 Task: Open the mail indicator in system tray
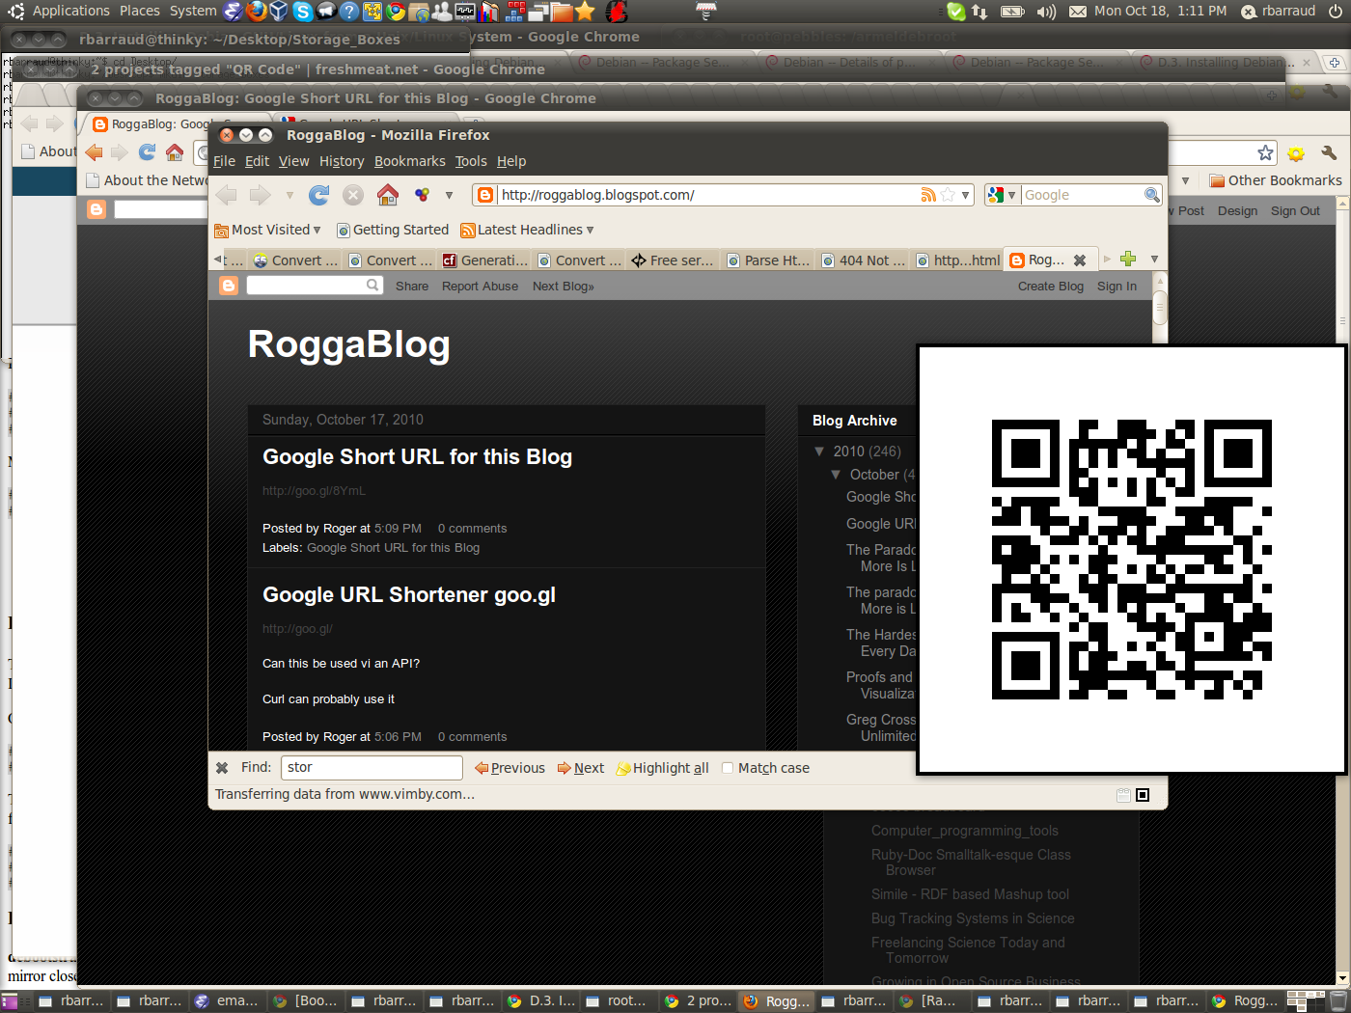click(x=1078, y=12)
